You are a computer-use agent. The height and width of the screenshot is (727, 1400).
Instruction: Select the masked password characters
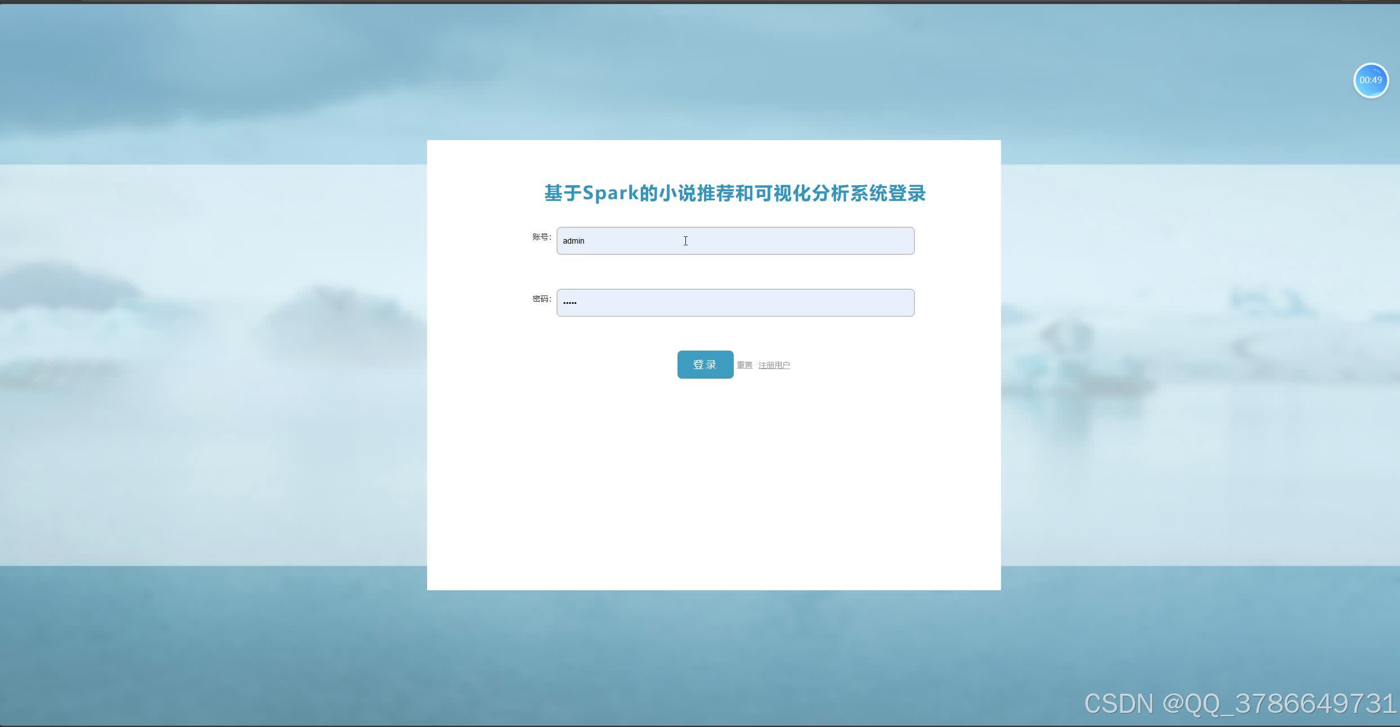pos(569,302)
